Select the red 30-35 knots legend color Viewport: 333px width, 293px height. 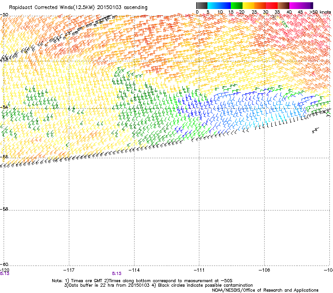pyautogui.click(x=272, y=5)
